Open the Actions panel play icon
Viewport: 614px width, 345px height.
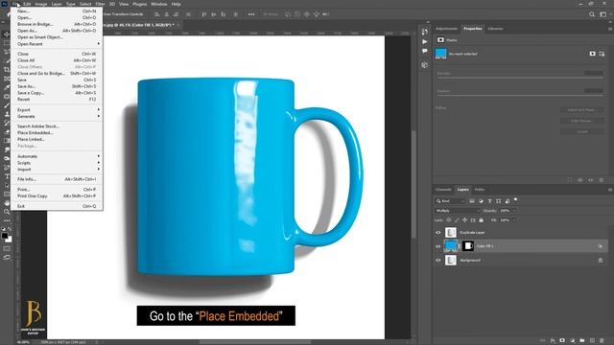pos(425,41)
